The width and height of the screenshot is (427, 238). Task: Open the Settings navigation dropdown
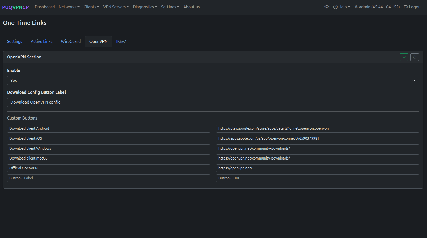click(x=170, y=7)
